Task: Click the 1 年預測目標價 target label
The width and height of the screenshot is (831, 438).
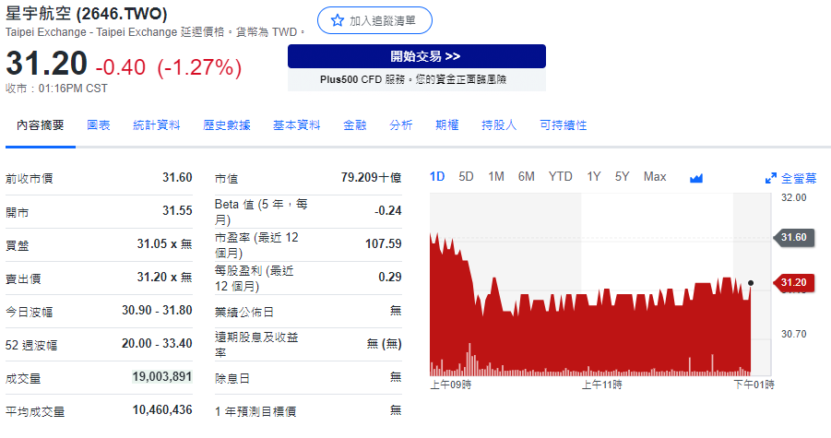Action: point(255,411)
